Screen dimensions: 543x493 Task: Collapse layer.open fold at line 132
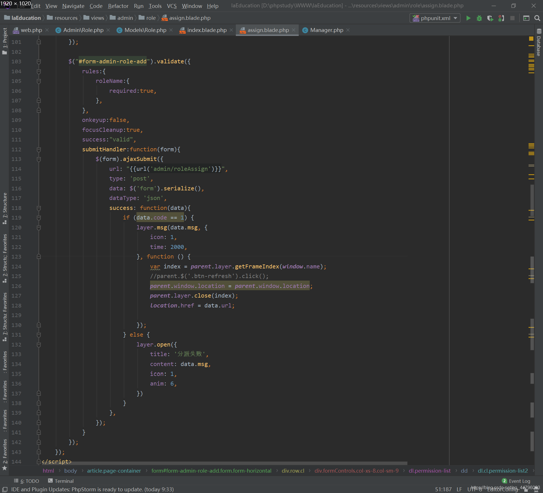point(39,345)
